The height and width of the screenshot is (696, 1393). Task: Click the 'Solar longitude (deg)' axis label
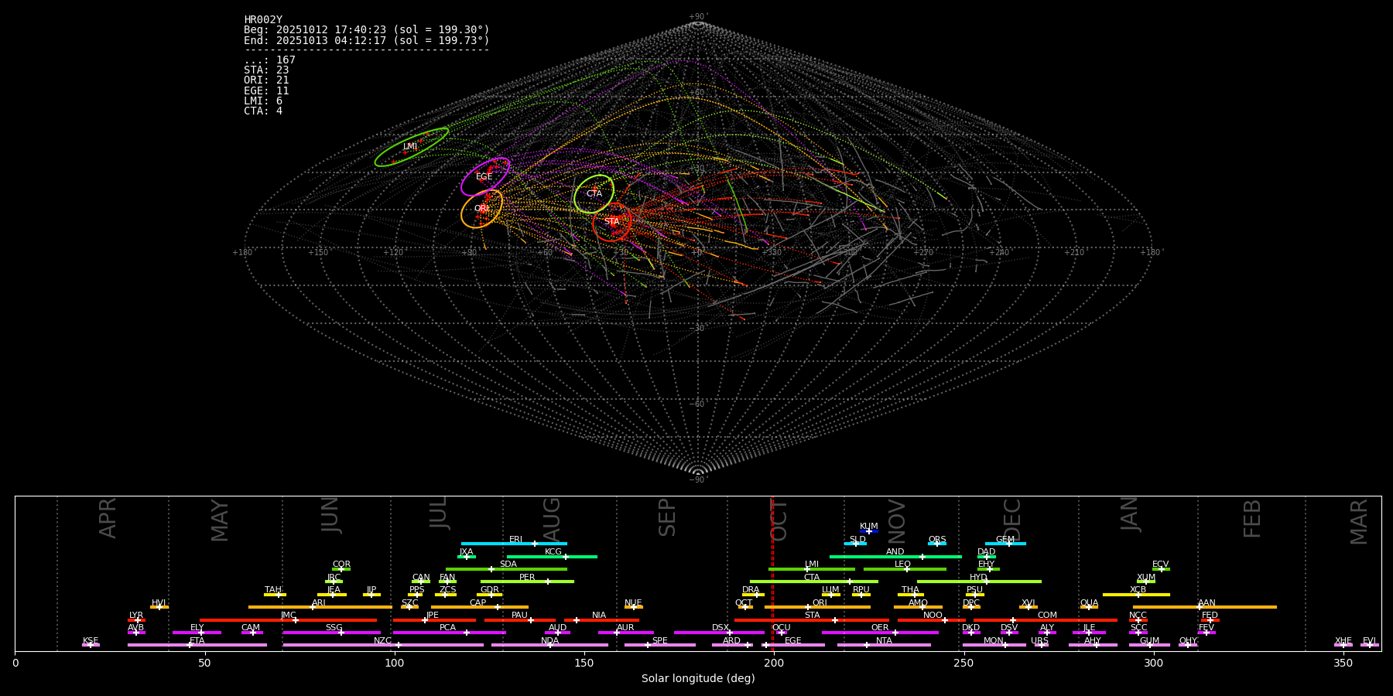click(x=698, y=679)
